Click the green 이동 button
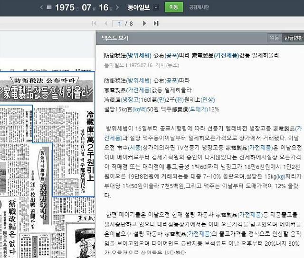This screenshot has height=258, width=304. (174, 8)
